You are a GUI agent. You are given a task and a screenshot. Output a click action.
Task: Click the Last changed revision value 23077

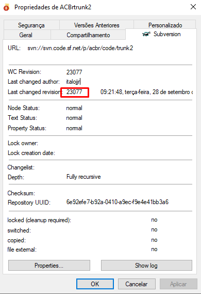pyautogui.click(x=74, y=92)
